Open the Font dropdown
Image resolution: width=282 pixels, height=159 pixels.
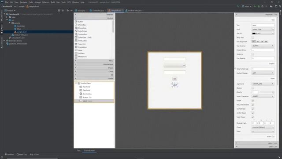point(263,30)
